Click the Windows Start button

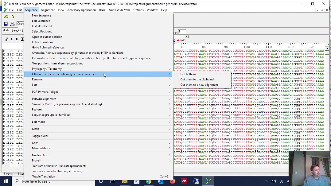pyautogui.click(x=6, y=181)
